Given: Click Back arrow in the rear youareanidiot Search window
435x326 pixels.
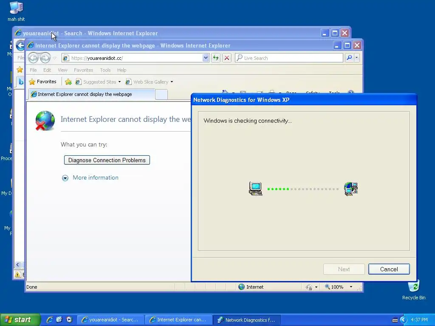Looking at the screenshot, I should (x=20, y=45).
